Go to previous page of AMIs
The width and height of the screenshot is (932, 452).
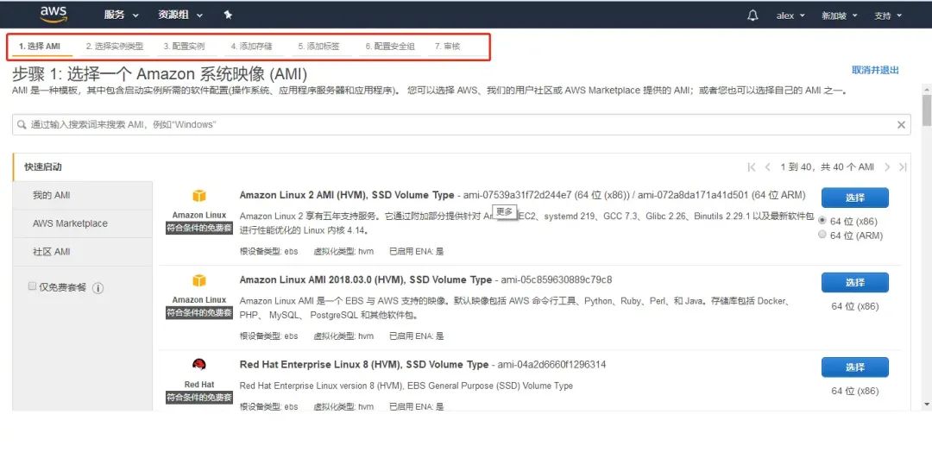click(767, 166)
